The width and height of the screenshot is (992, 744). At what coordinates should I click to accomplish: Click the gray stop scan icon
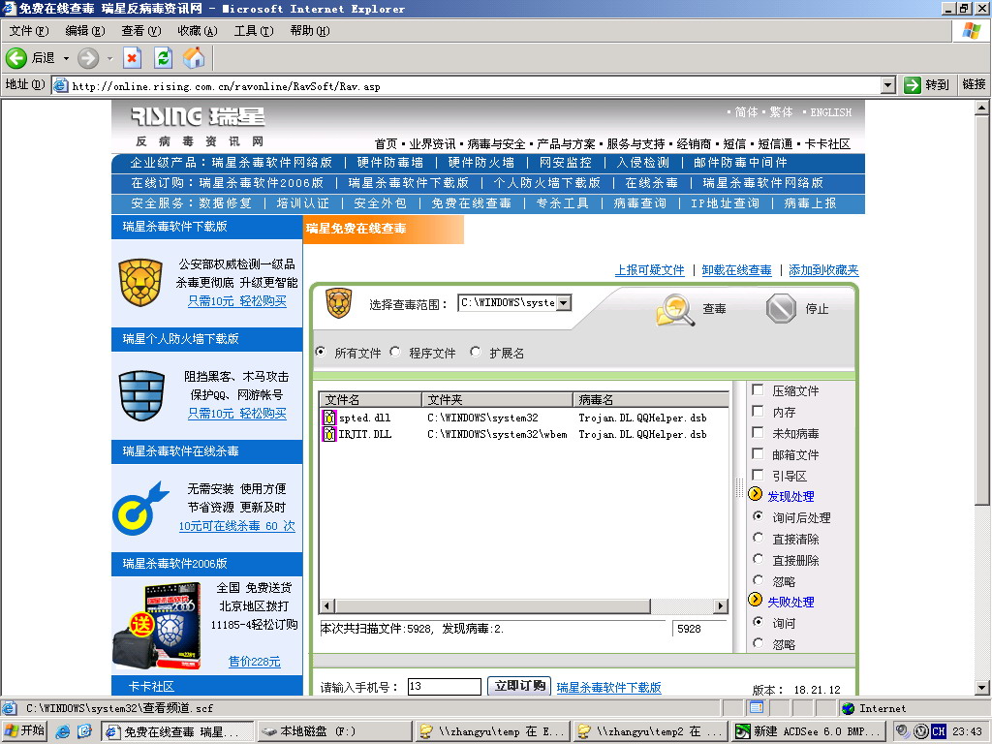coord(781,309)
